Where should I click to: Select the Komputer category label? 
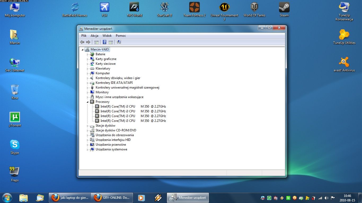point(103,73)
